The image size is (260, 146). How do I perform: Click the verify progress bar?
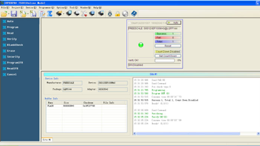[x=165, y=60]
